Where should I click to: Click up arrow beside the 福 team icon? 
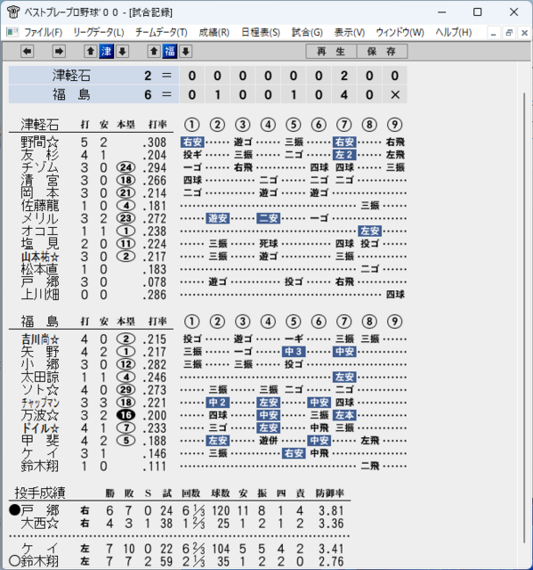pyautogui.click(x=154, y=52)
